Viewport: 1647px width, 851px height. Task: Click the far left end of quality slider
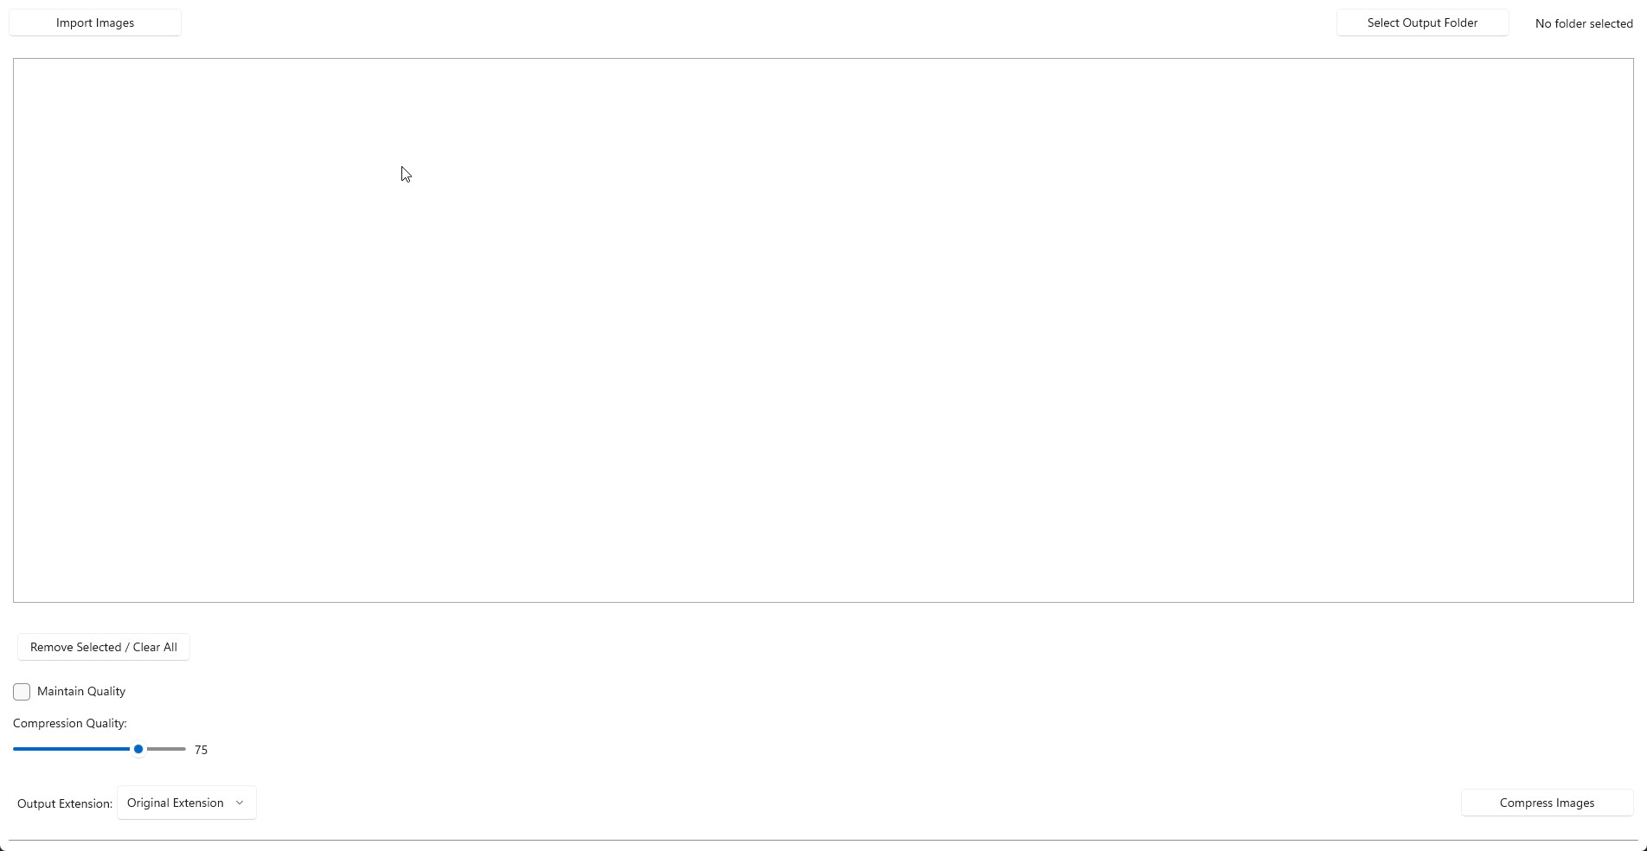(x=15, y=749)
